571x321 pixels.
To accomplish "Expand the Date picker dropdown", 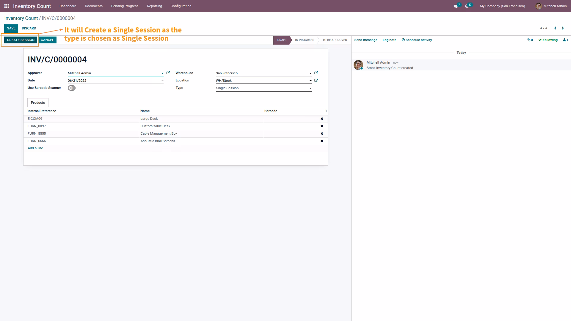I will tap(162, 81).
